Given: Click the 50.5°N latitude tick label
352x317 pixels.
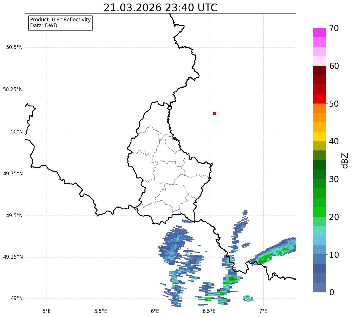Looking at the screenshot, I should [x=14, y=47].
